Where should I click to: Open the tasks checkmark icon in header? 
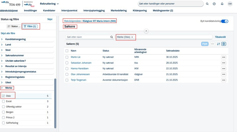pyautogui.click(x=214, y=4)
